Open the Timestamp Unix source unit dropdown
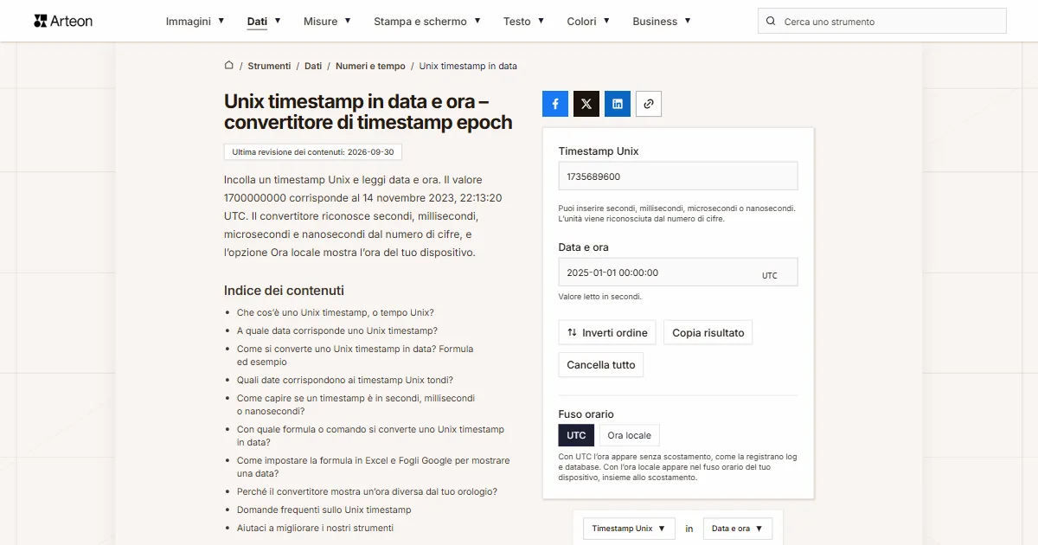Image resolution: width=1038 pixels, height=545 pixels. pos(629,529)
